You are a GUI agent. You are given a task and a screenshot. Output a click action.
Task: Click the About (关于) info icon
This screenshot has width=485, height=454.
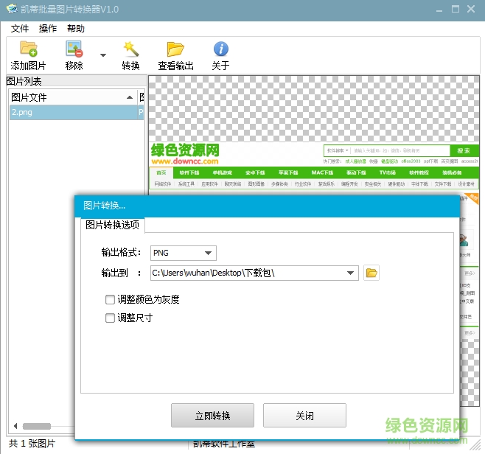(220, 50)
